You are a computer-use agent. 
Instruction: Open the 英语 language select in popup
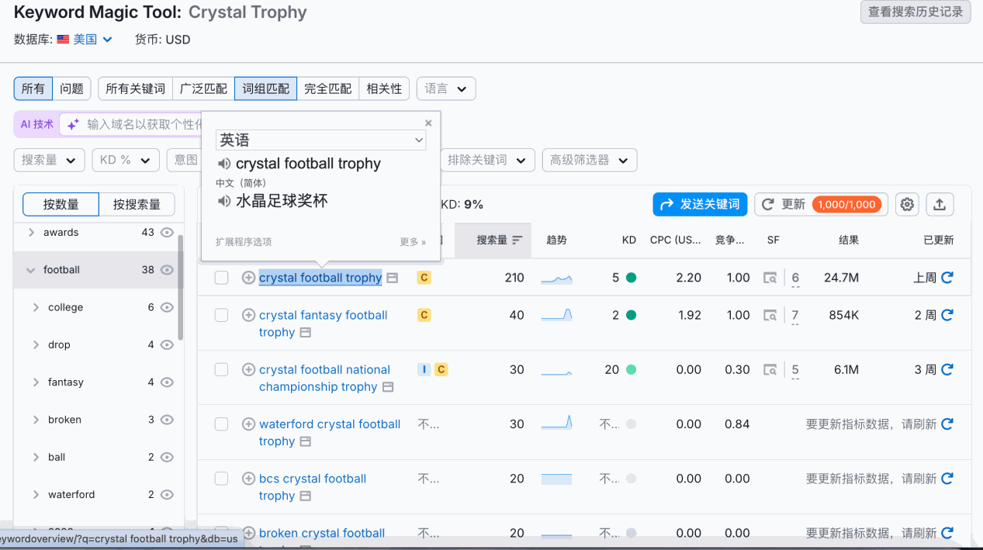[x=320, y=140]
